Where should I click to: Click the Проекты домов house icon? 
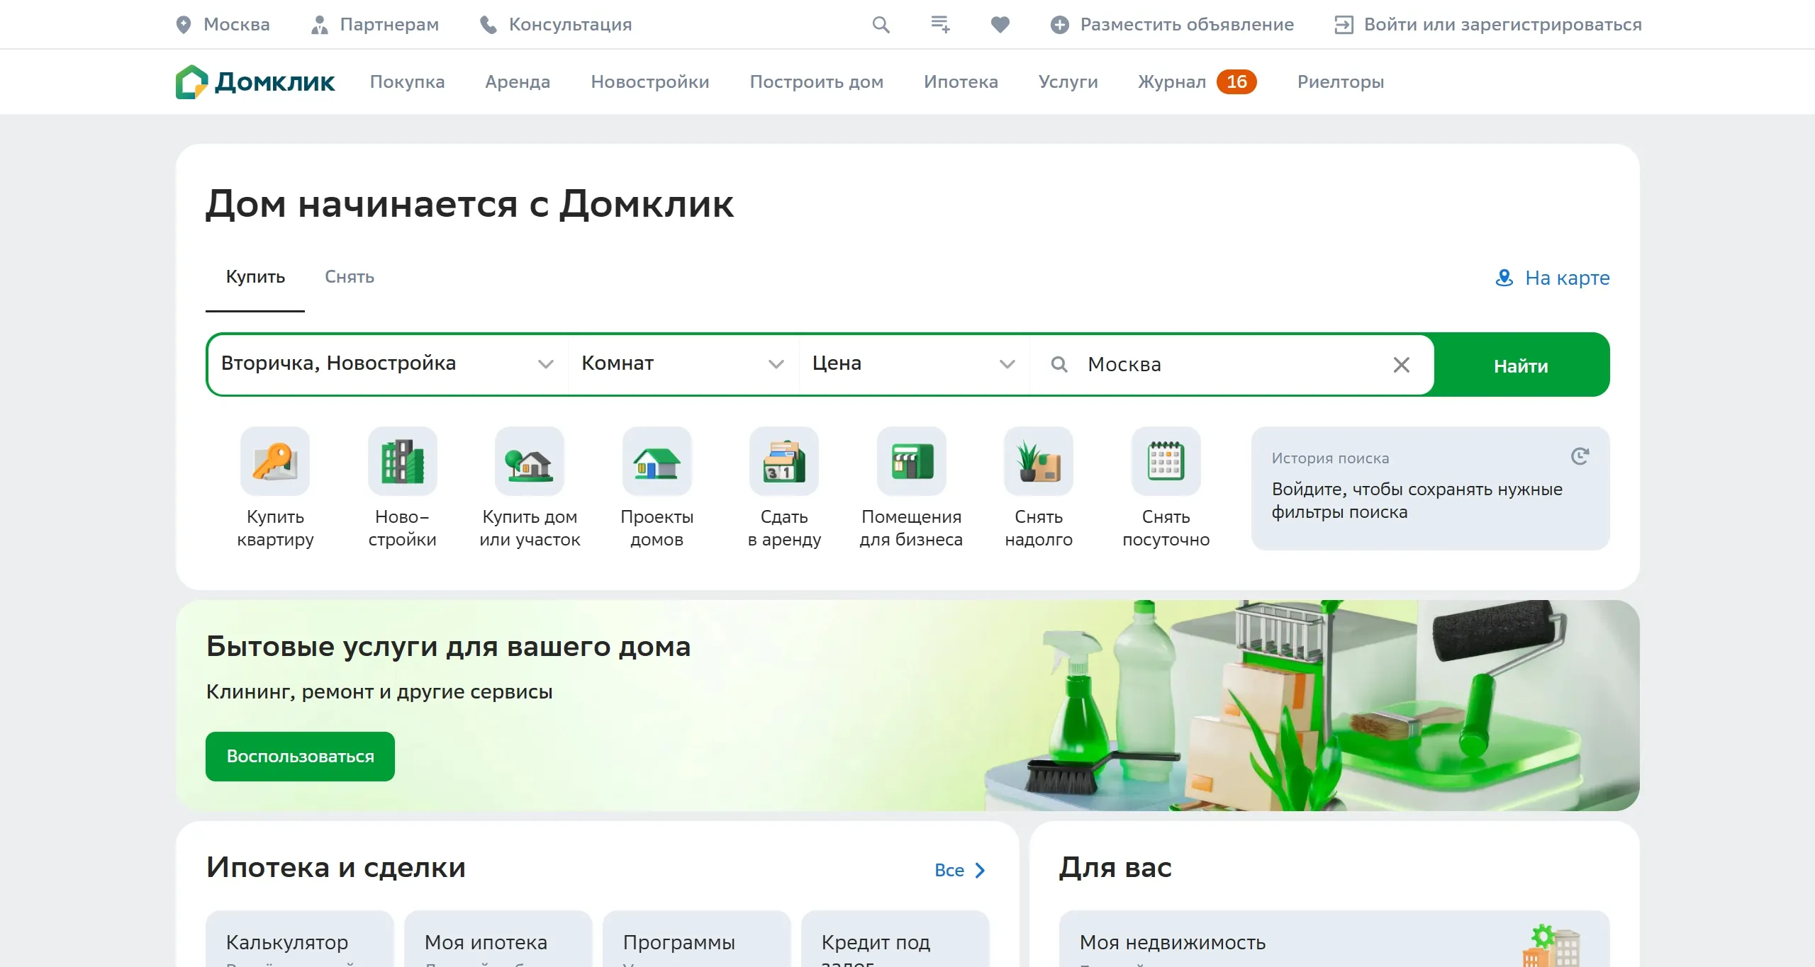pyautogui.click(x=657, y=461)
